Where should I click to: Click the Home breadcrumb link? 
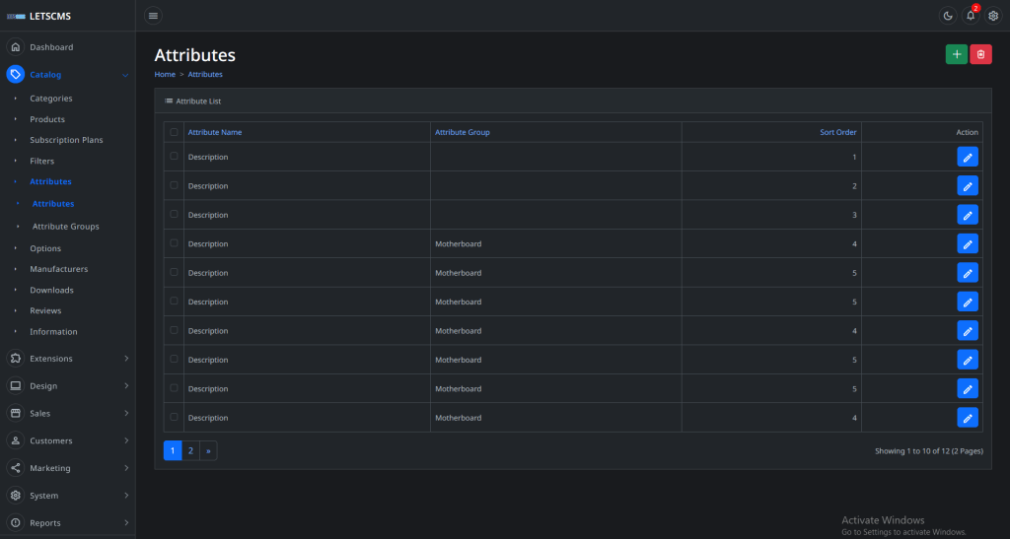pyautogui.click(x=165, y=75)
